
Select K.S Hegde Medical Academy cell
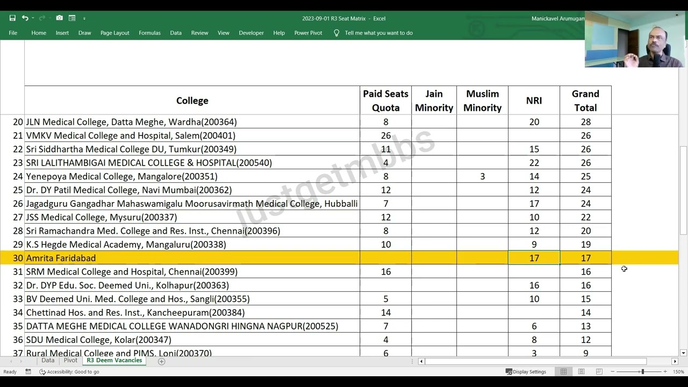coord(192,245)
